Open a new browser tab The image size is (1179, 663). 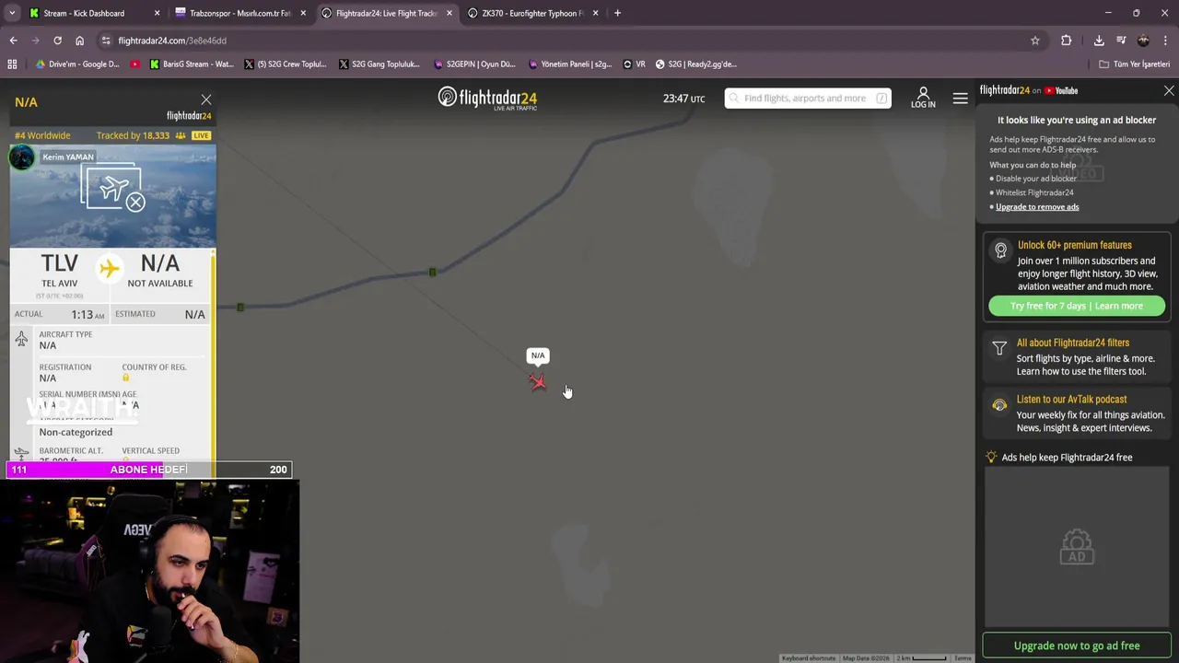[x=617, y=13]
